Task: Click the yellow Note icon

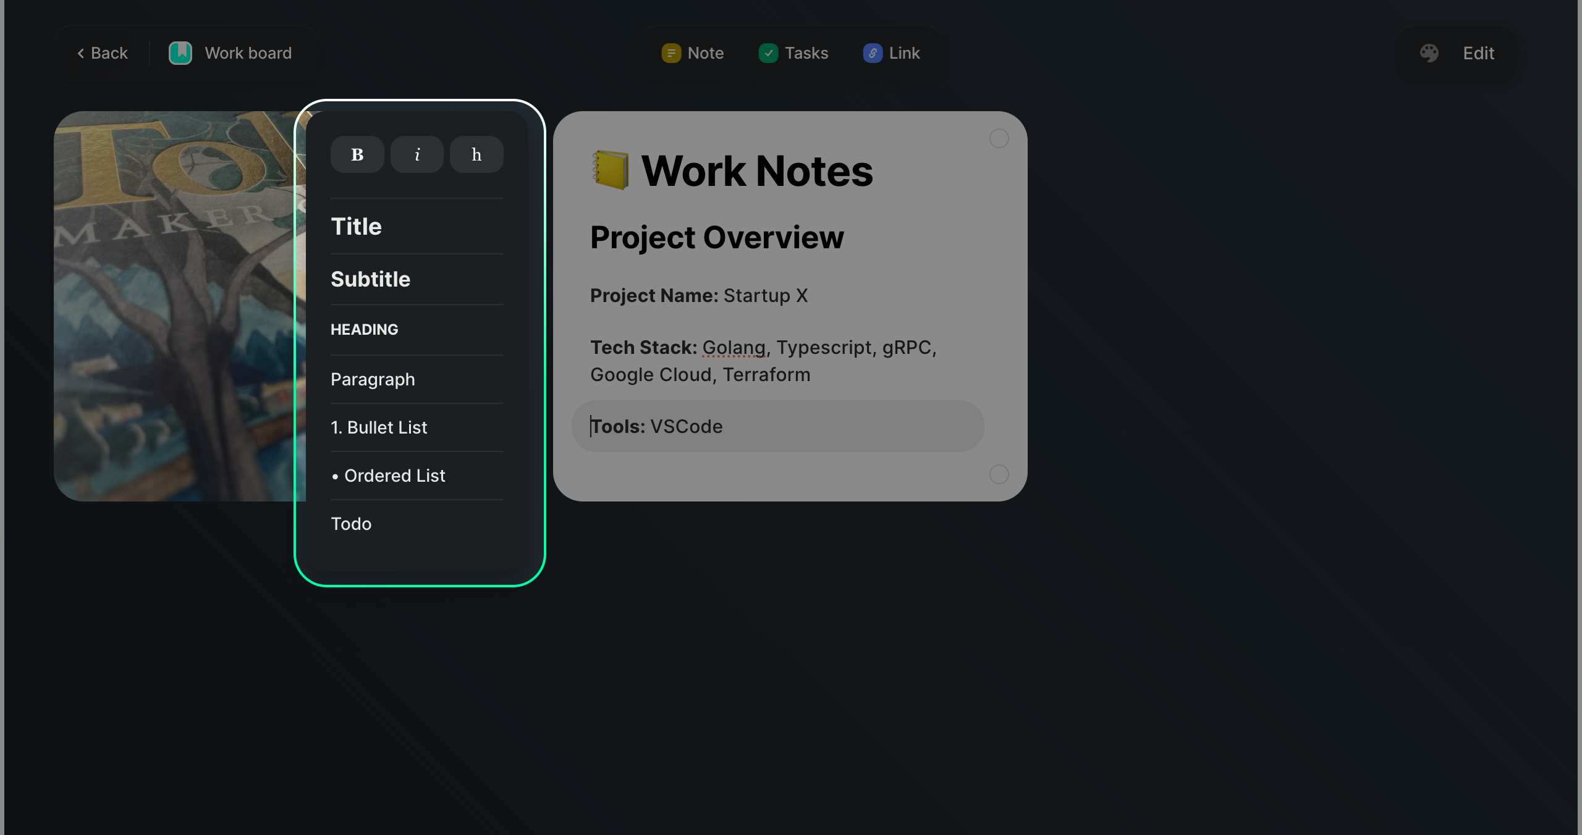Action: [671, 53]
